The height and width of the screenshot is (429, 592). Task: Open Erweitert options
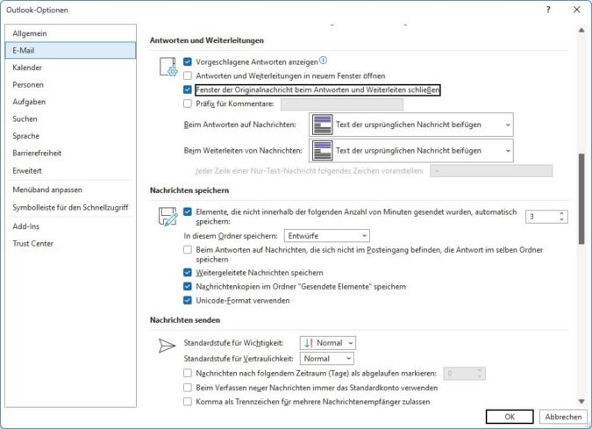(71, 171)
